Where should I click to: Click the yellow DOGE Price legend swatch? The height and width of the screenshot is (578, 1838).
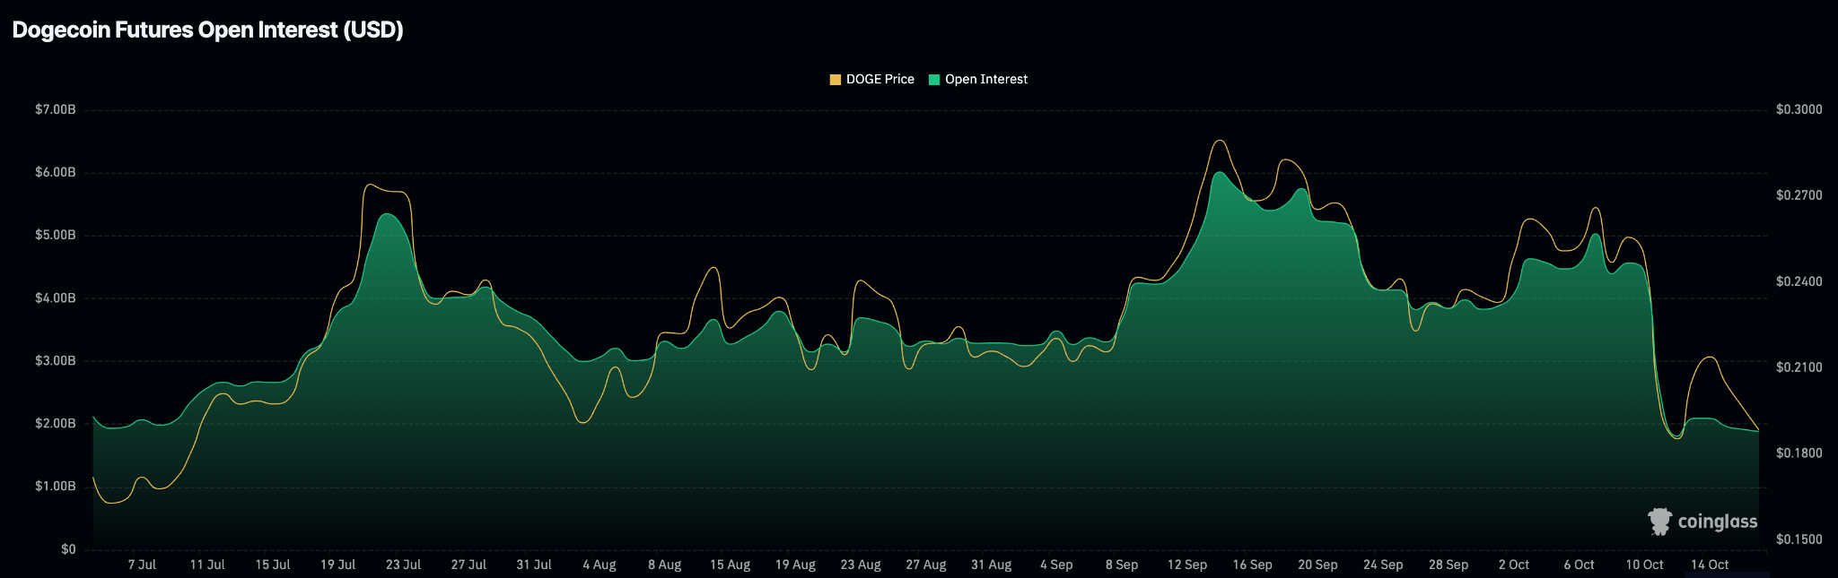click(836, 80)
